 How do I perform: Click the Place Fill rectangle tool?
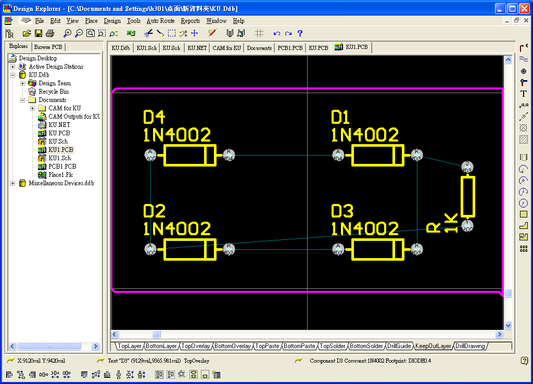pyautogui.click(x=524, y=214)
